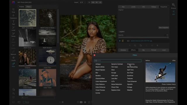Image resolution: width=187 pixels, height=105 pixels.
Task: Click the mask icon on layer row
Action: click(128, 41)
